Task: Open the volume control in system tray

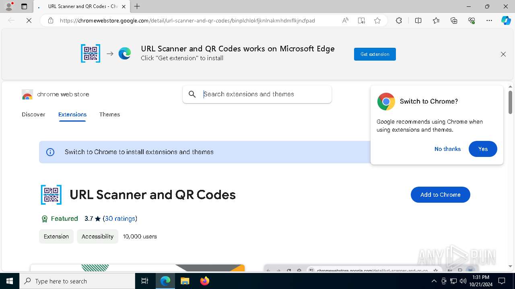Action: [463, 281]
